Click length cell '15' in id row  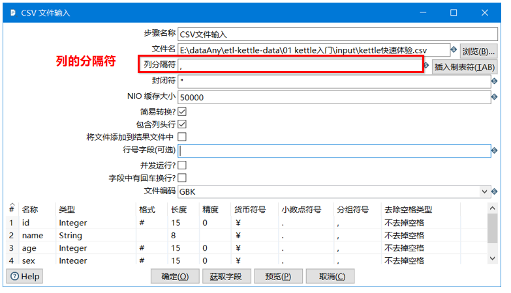coord(183,223)
